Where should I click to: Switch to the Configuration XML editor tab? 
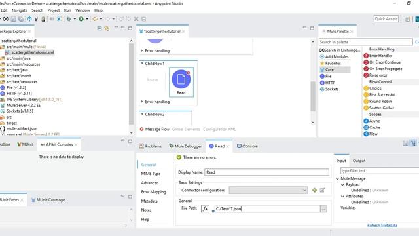coord(219,130)
